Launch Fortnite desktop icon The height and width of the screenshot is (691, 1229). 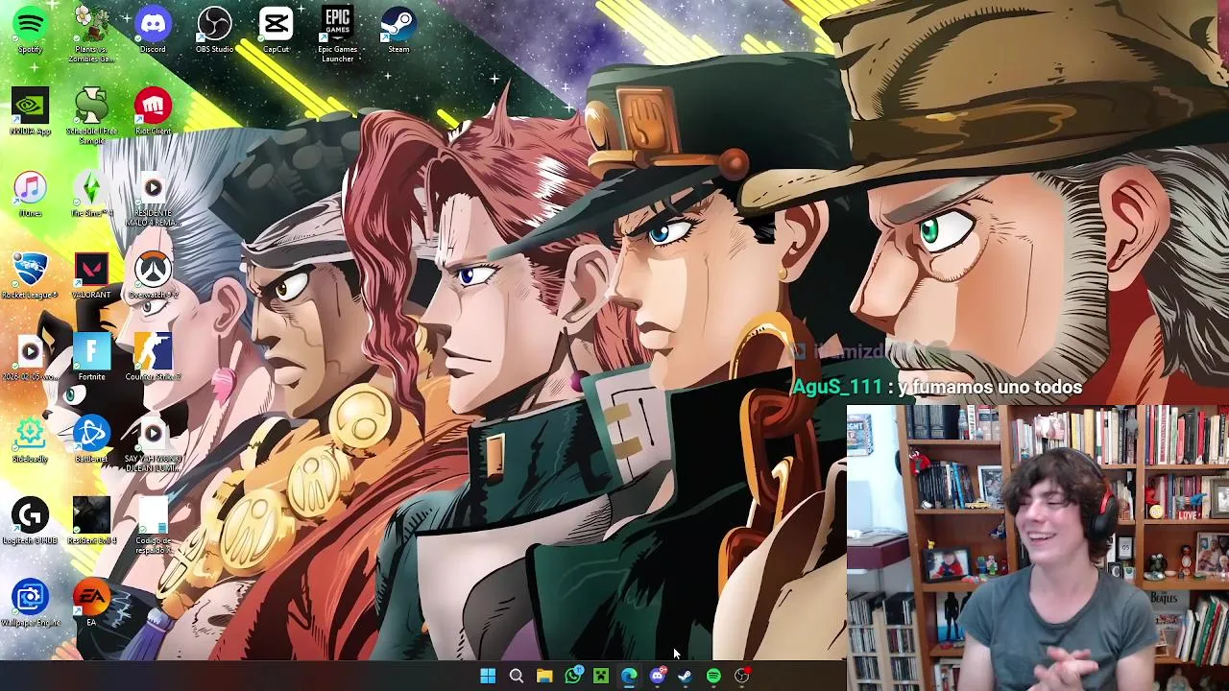(x=91, y=358)
